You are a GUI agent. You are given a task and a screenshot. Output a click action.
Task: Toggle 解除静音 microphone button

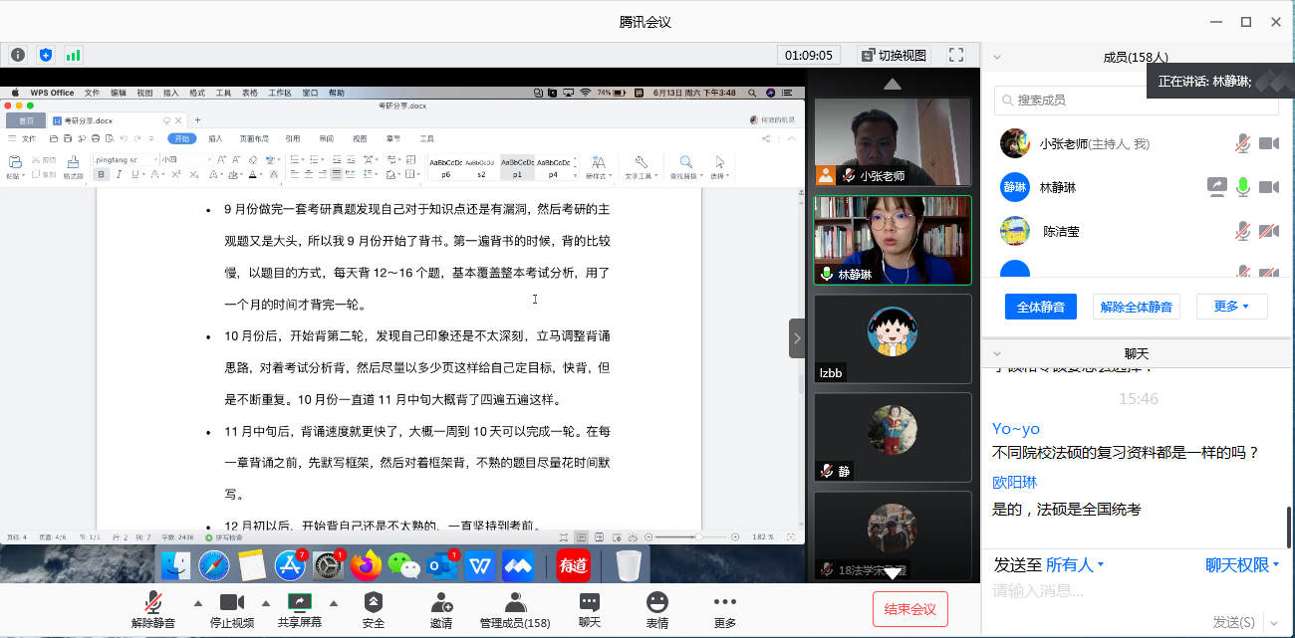[x=153, y=603]
